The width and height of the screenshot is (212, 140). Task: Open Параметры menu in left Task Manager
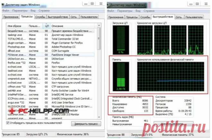20,11
